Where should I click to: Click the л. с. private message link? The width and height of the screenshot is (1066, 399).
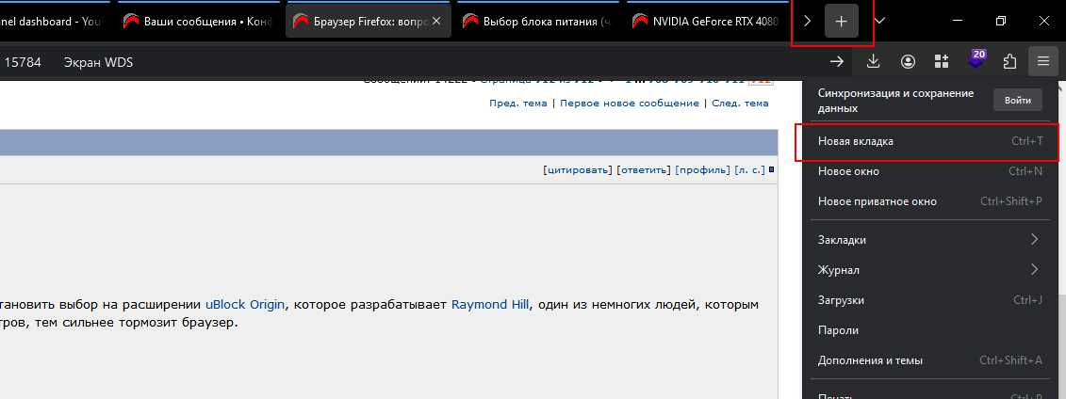750,169
